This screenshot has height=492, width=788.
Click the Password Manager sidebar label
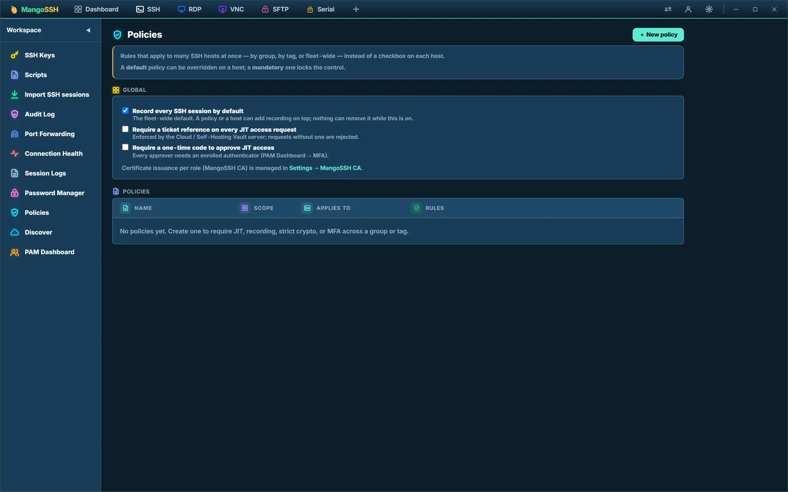pyautogui.click(x=55, y=193)
